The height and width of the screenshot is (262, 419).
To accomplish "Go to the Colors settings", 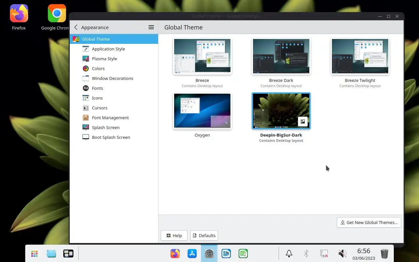I will pyautogui.click(x=114, y=68).
